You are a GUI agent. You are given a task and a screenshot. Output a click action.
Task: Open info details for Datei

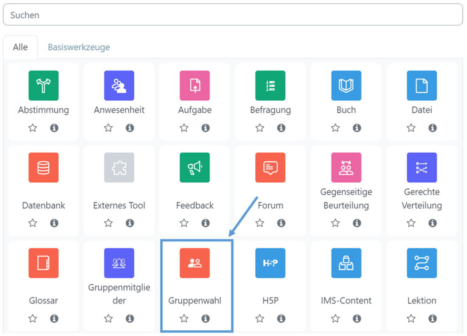point(432,128)
